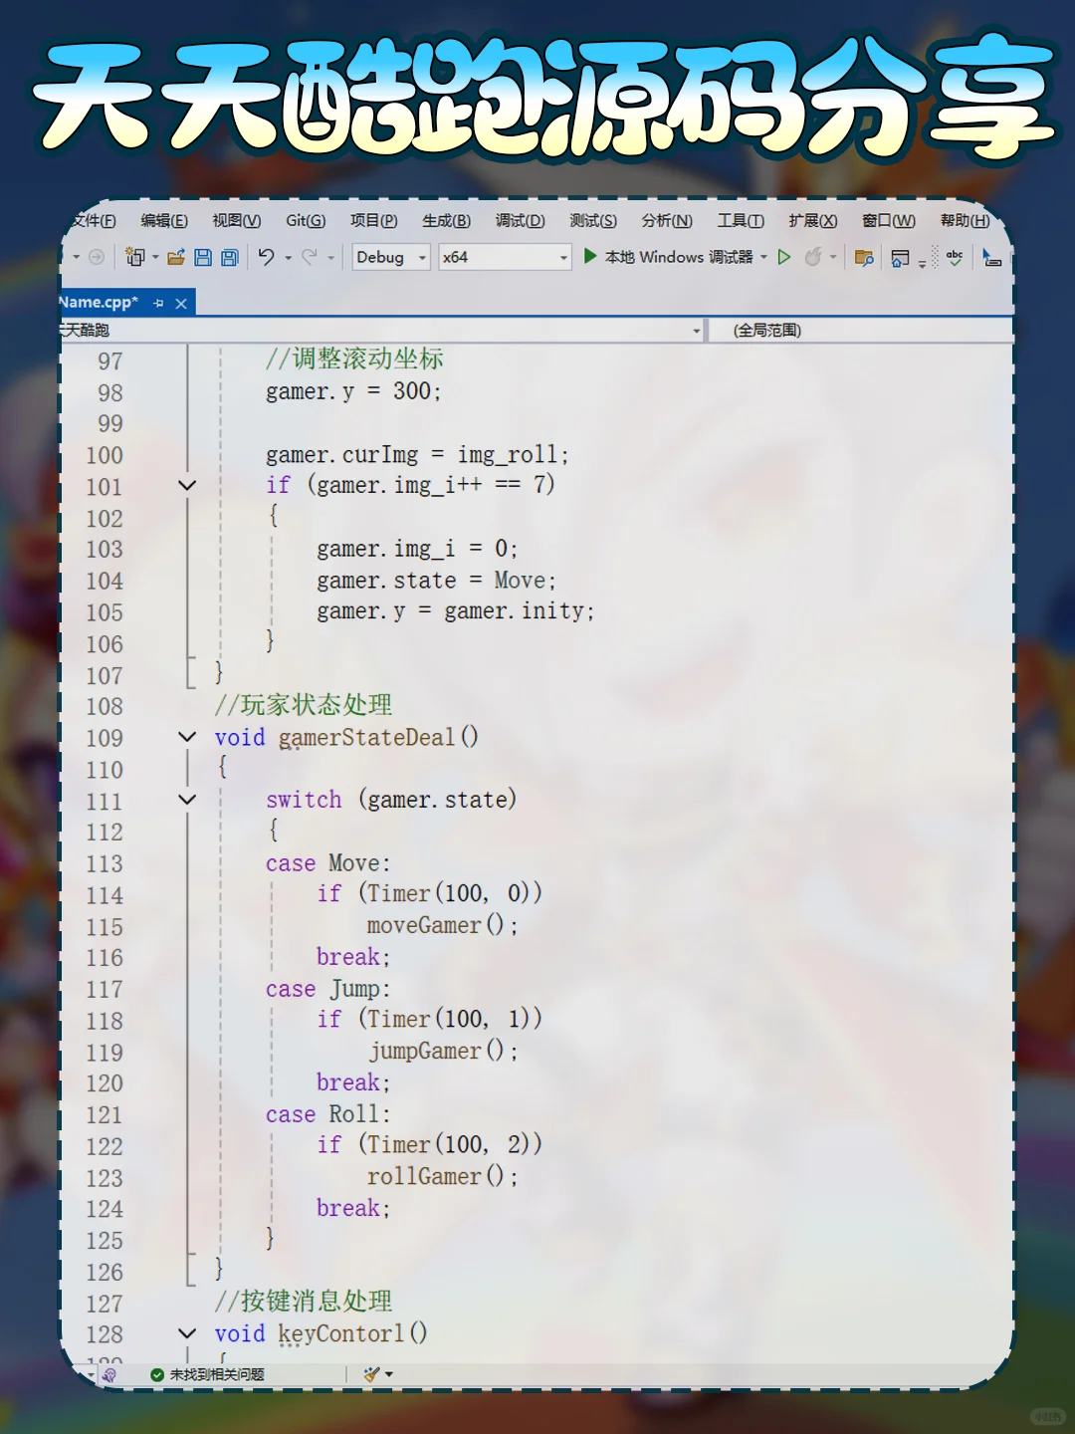The image size is (1075, 1434).
Task: Open the 窗口(W) menu
Action: 889,221
